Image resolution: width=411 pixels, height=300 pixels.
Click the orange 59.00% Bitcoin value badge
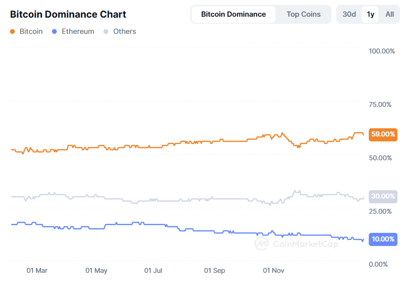[383, 134]
